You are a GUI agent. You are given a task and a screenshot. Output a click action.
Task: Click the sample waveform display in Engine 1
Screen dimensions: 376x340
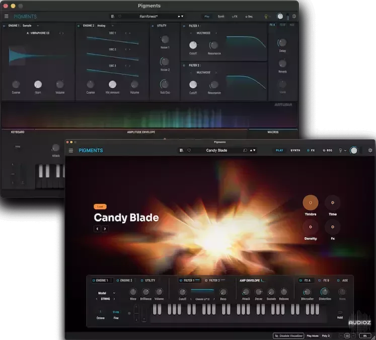pyautogui.click(x=38, y=56)
